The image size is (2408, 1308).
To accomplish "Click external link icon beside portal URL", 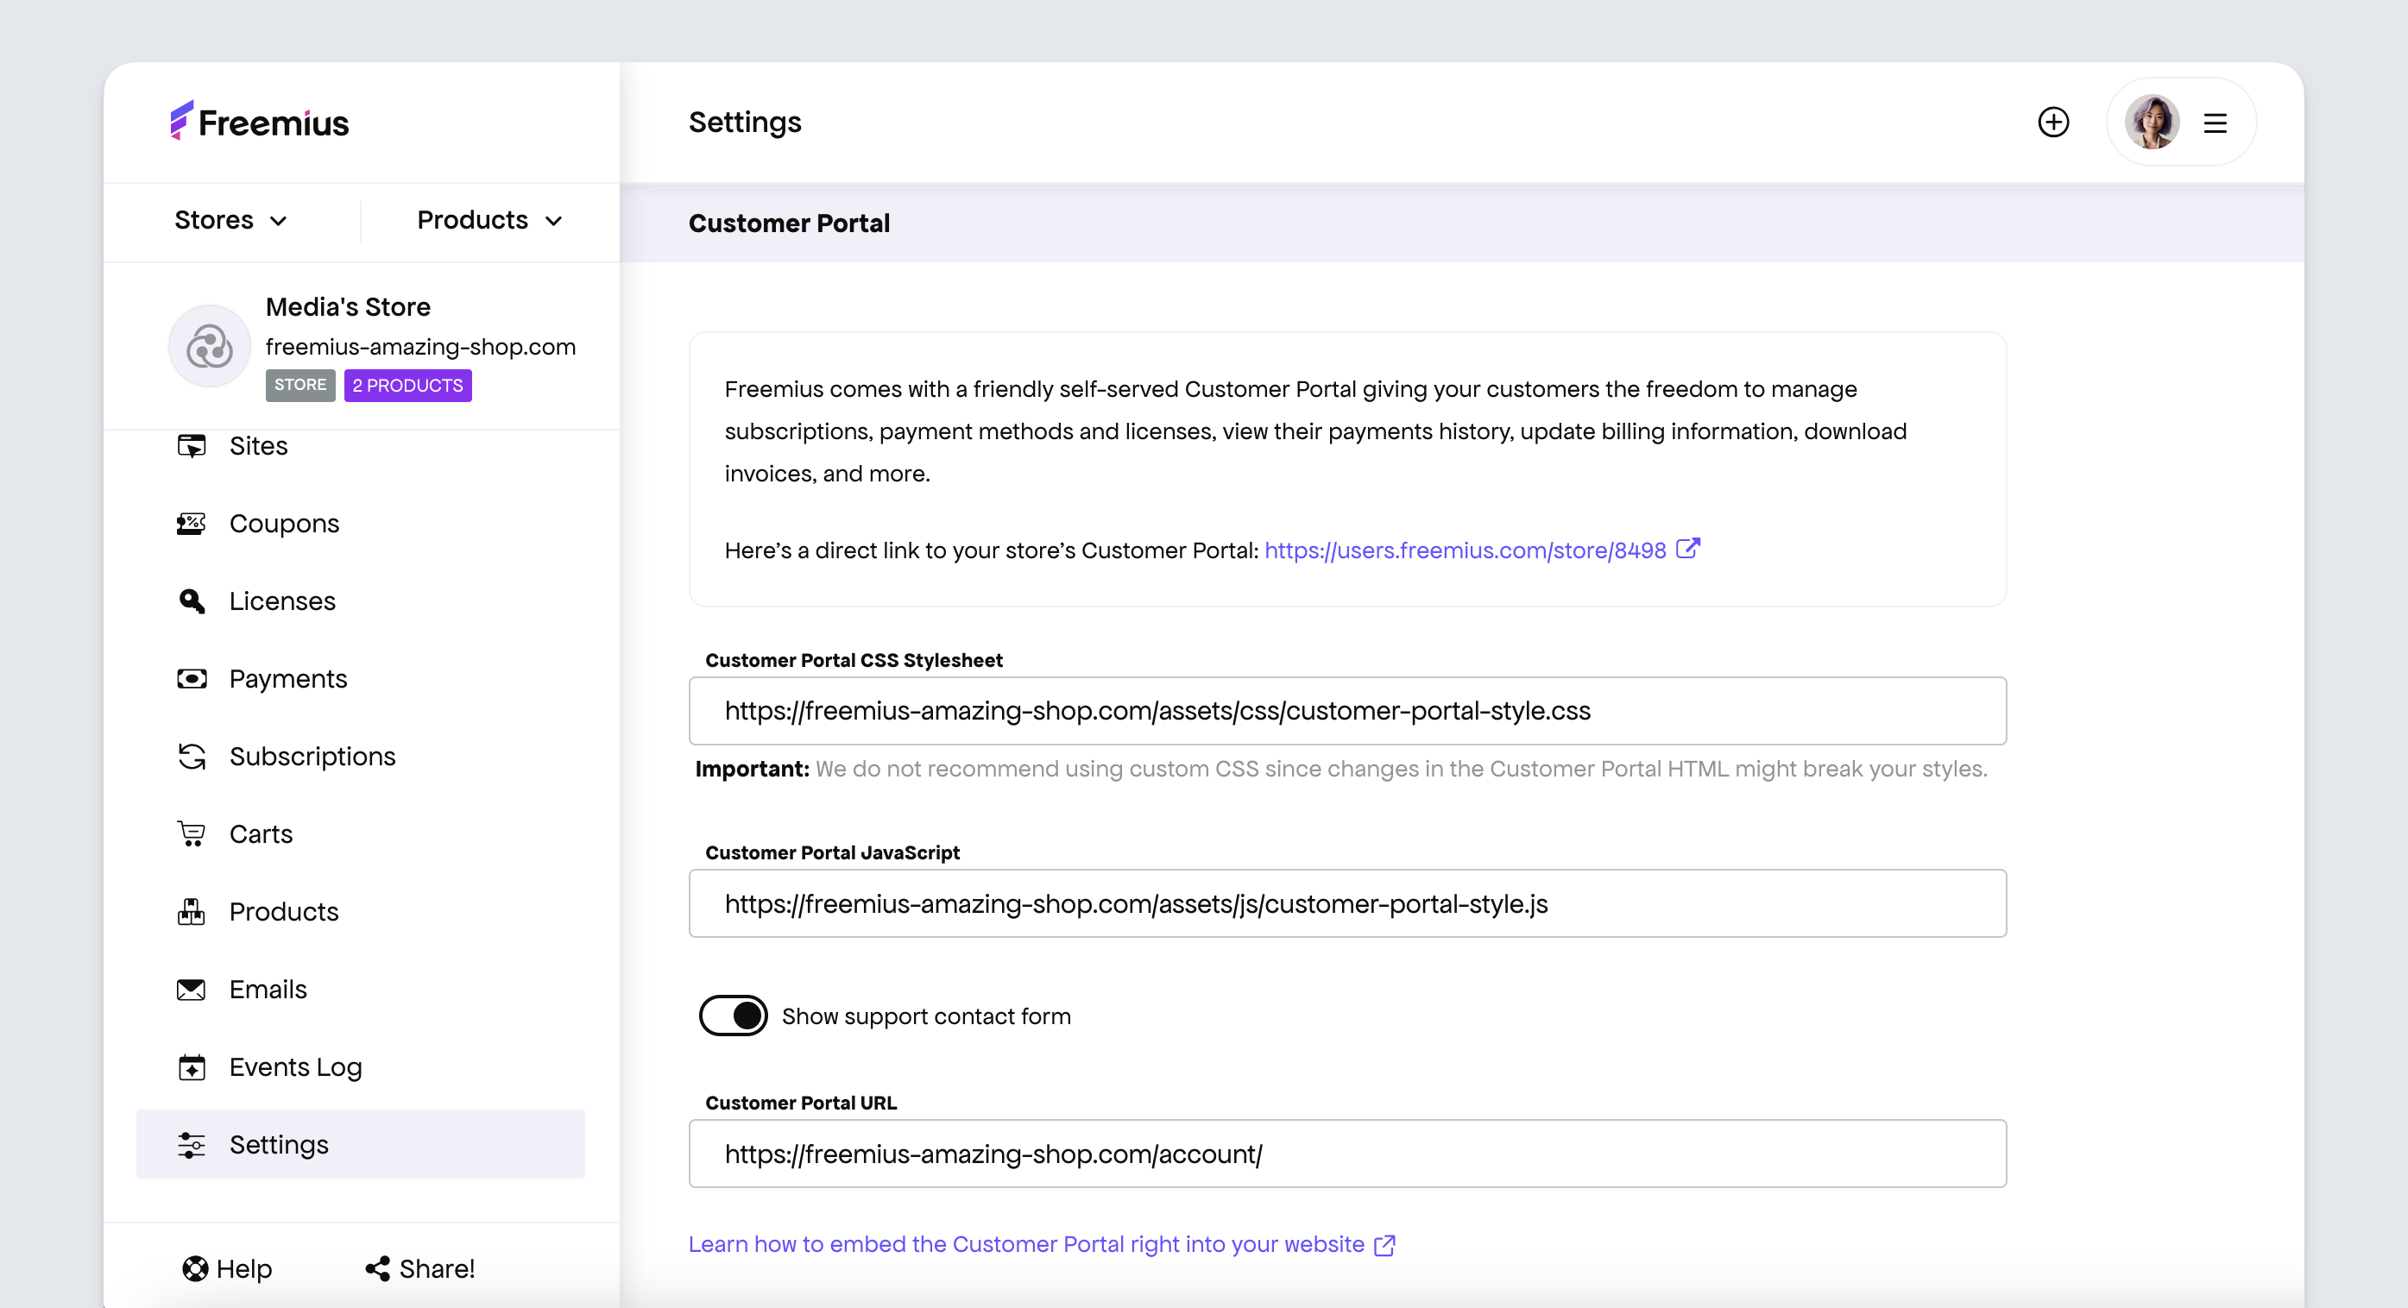I will tap(1687, 549).
